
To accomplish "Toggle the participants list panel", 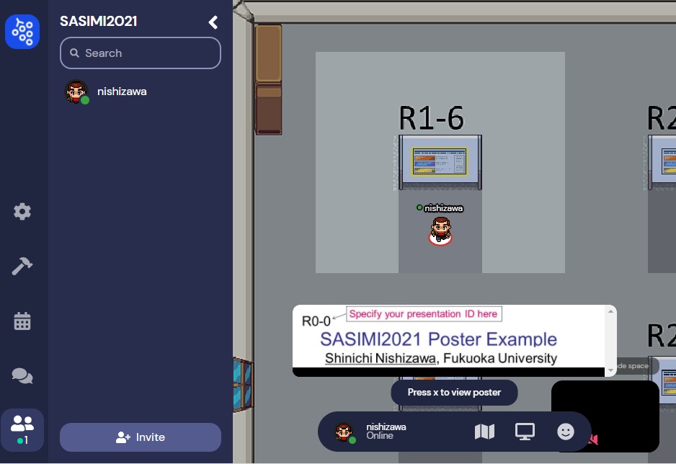I will [22, 429].
